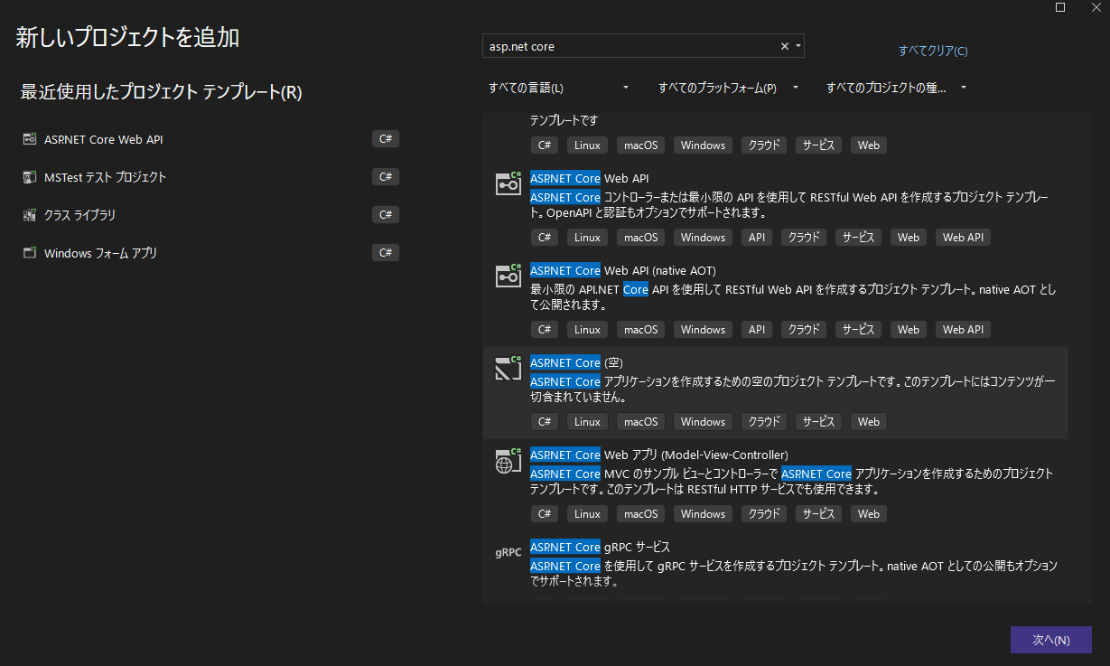Open the すべての言語 language filter

[558, 88]
